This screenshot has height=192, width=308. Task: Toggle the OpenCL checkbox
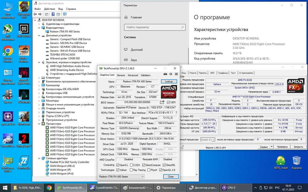pos(118,165)
